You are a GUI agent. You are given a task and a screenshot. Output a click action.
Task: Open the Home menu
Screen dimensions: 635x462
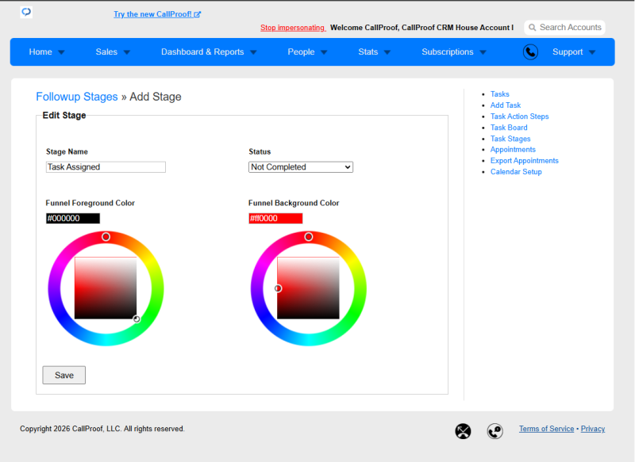point(40,52)
